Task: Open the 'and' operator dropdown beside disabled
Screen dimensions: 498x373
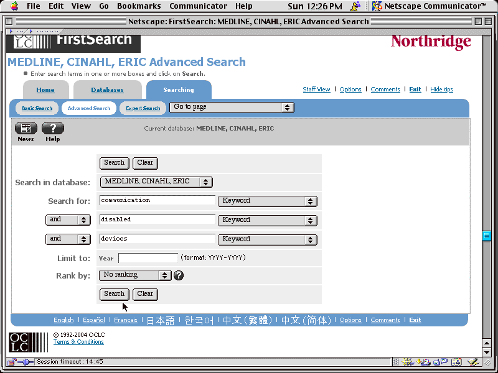Action: [x=68, y=220]
